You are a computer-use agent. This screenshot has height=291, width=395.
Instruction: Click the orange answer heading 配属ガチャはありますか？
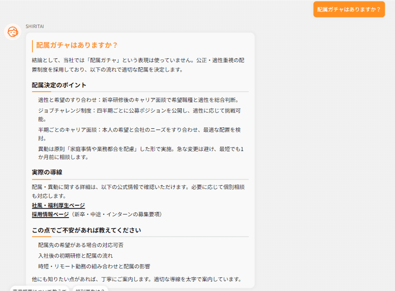click(x=77, y=45)
